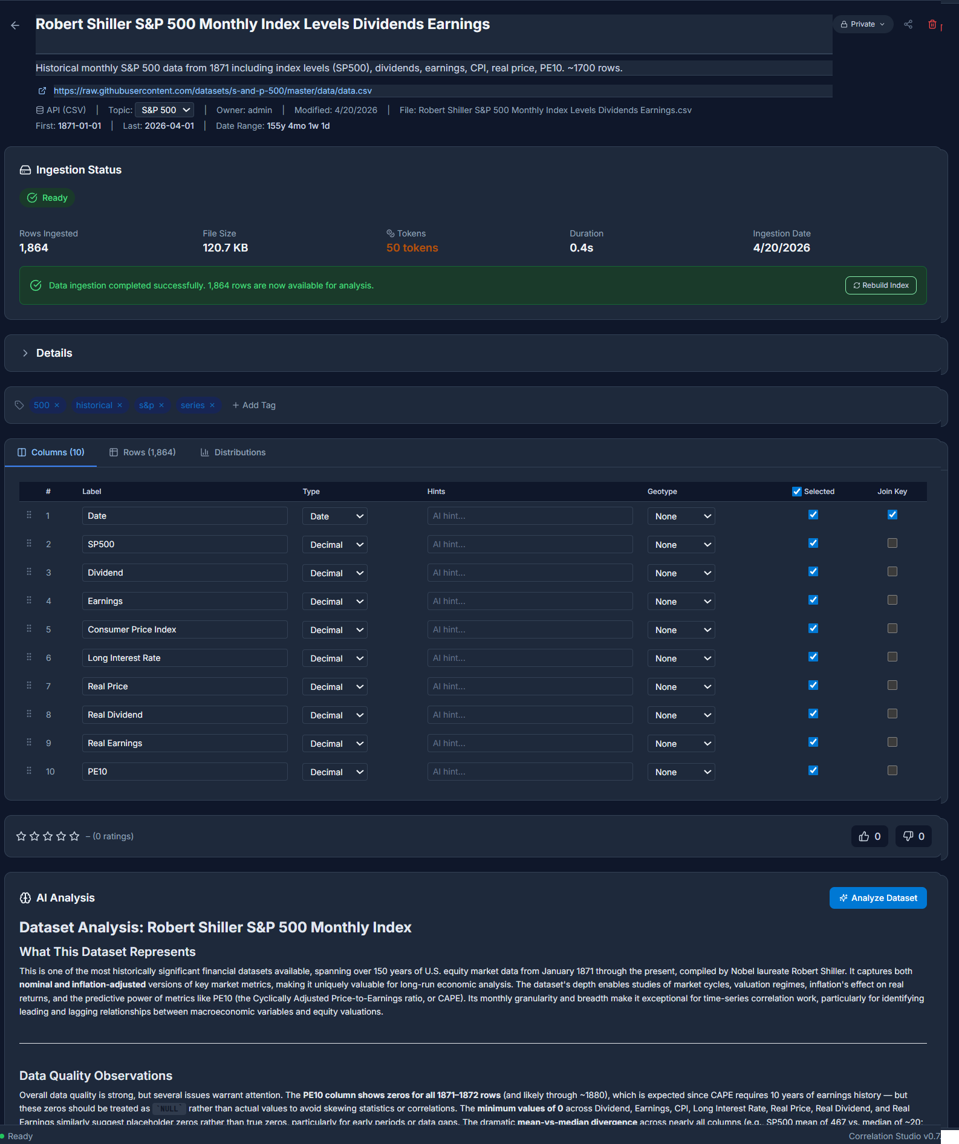Viewport: 959px width, 1144px height.
Task: Open Type dropdown for PE10 column
Action: click(335, 772)
